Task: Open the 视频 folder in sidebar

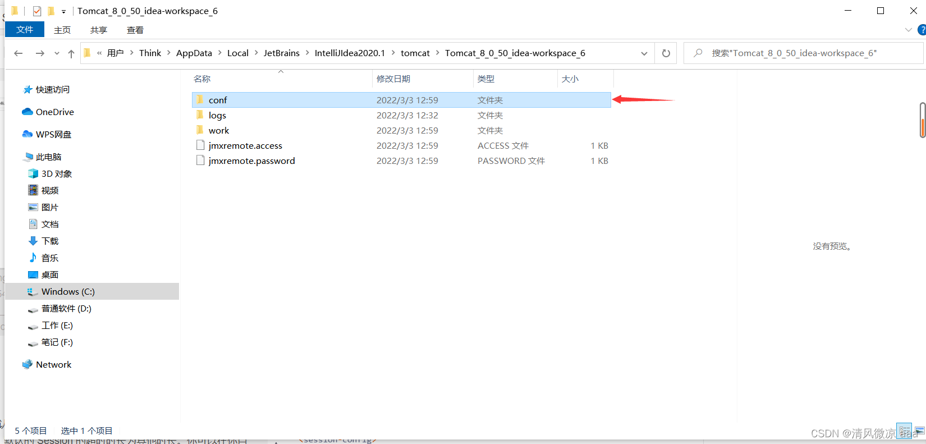Action: [x=49, y=190]
